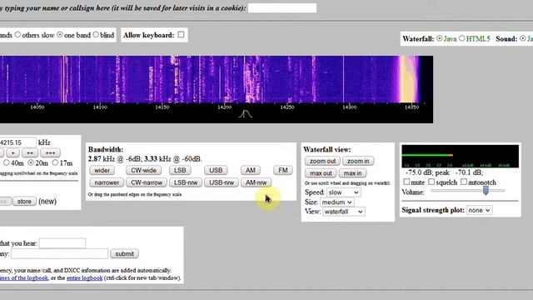
Task: Open the waterfall Size dropdown
Action: (x=336, y=202)
